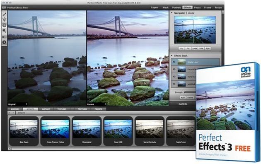Viewport: 261px width, 164px height.
Task: Select the masking bug tool
Action: click(4, 19)
